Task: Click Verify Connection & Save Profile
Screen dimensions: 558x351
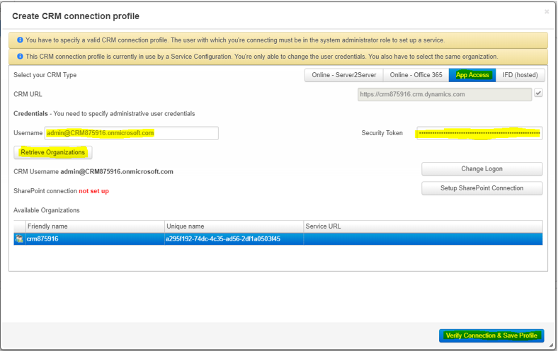Action: (491, 335)
